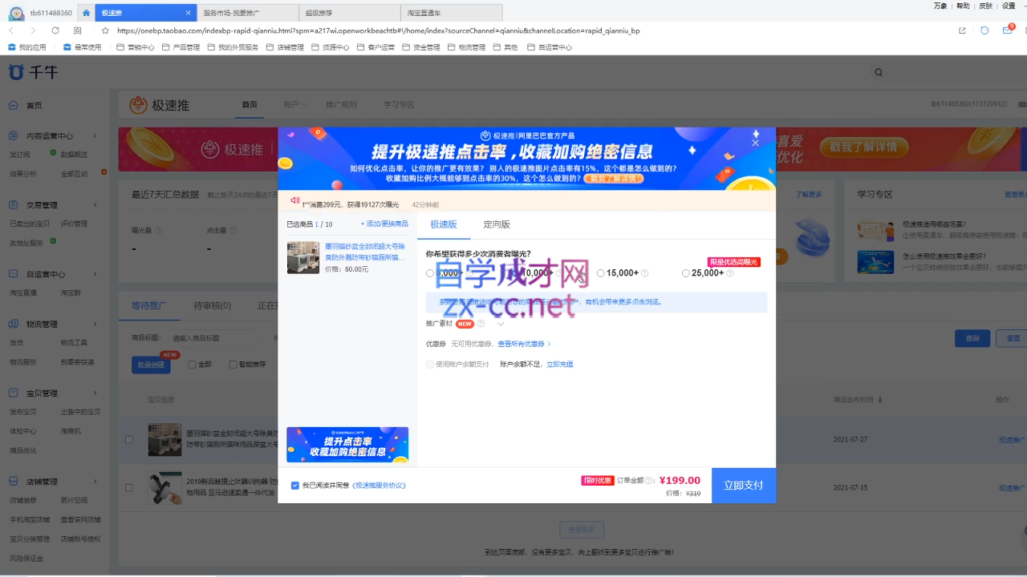The width and height of the screenshot is (1027, 577).
Task: Click the user avatar at the top left
Action: pos(16,13)
